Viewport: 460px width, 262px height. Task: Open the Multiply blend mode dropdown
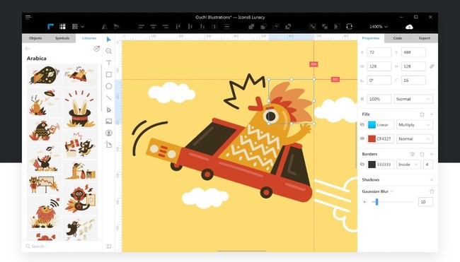[414, 125]
